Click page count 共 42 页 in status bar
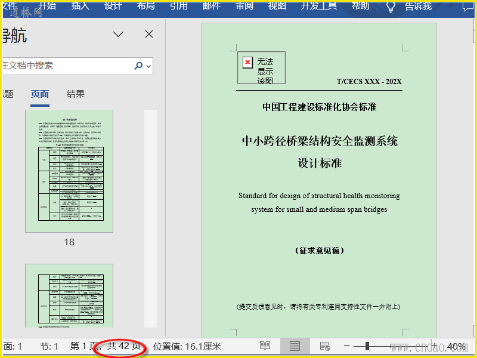Image resolution: width=477 pixels, height=358 pixels. pyautogui.click(x=124, y=346)
